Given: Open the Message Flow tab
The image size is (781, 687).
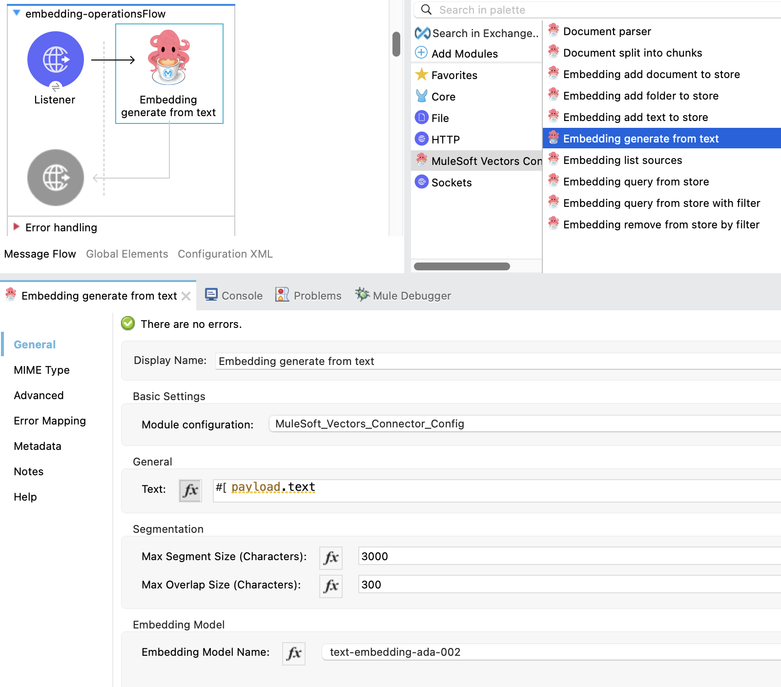Looking at the screenshot, I should click(40, 254).
